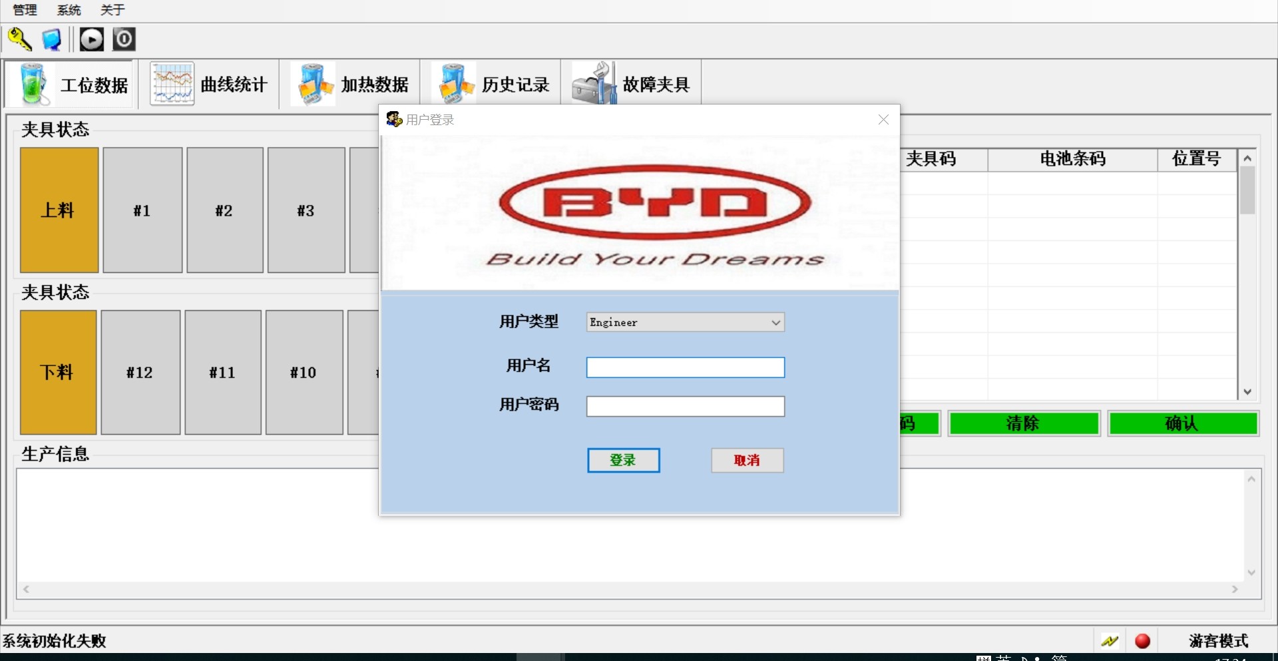The height and width of the screenshot is (661, 1278).
Task: Switch to the 工位数据 tab
Action: click(x=69, y=84)
